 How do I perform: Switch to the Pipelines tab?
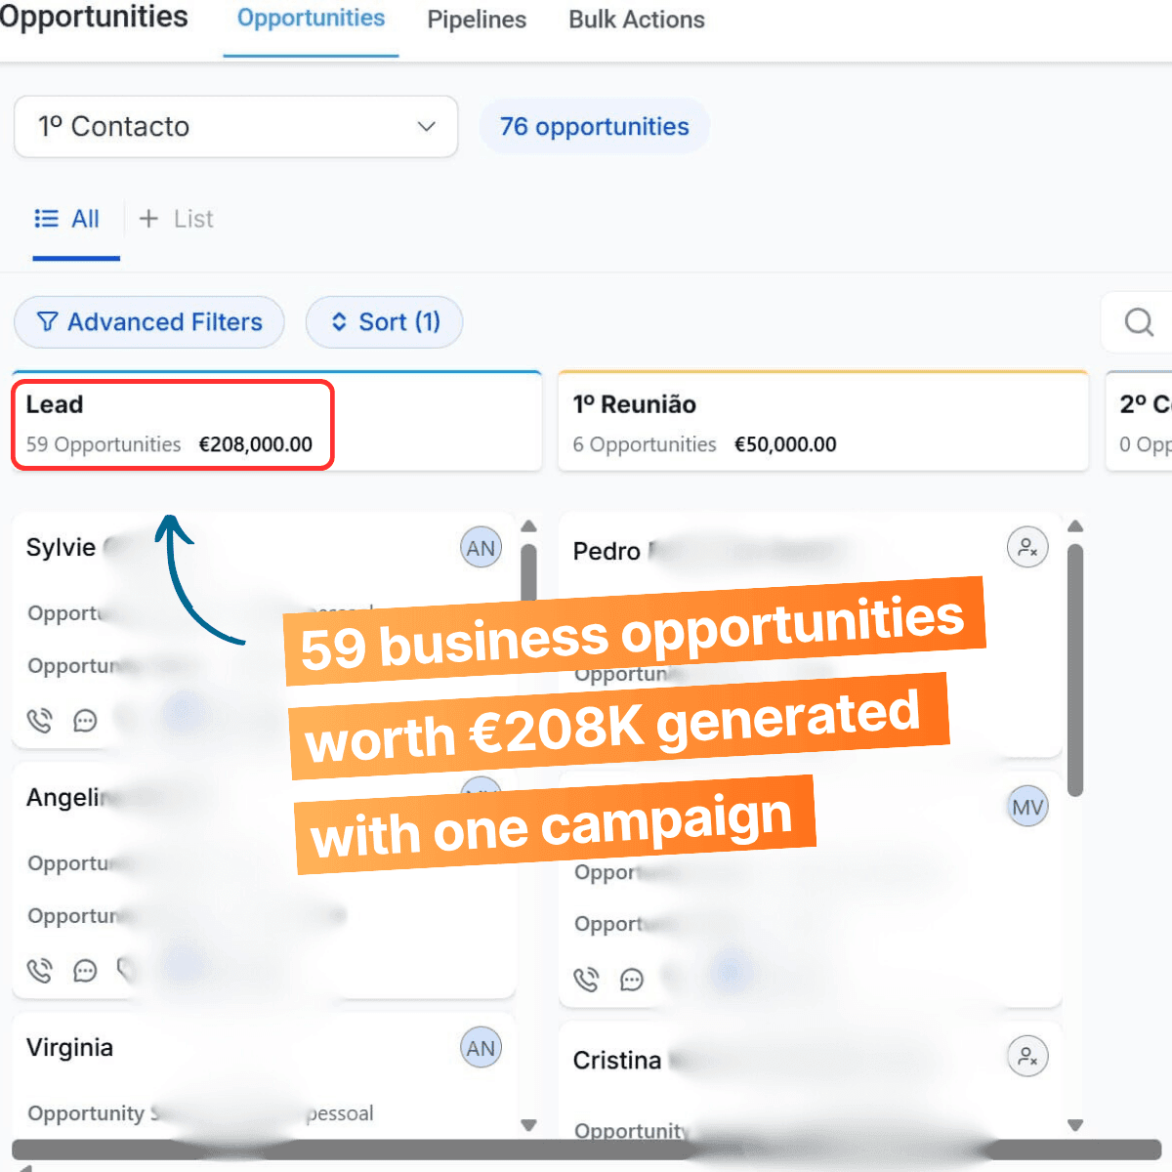tap(477, 20)
